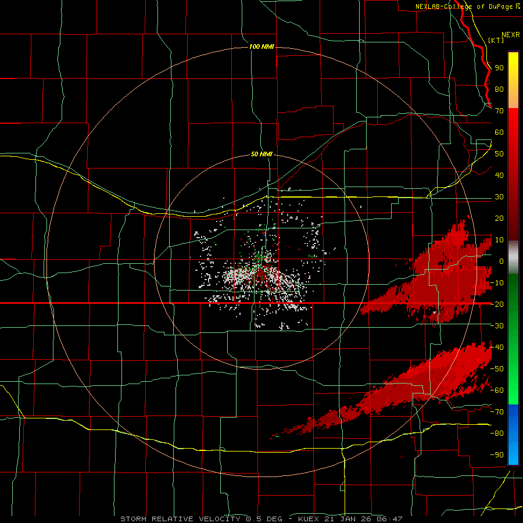This screenshot has height=523, width=523.
Task: Click the KT units label above the color scale
Action: (x=496, y=40)
